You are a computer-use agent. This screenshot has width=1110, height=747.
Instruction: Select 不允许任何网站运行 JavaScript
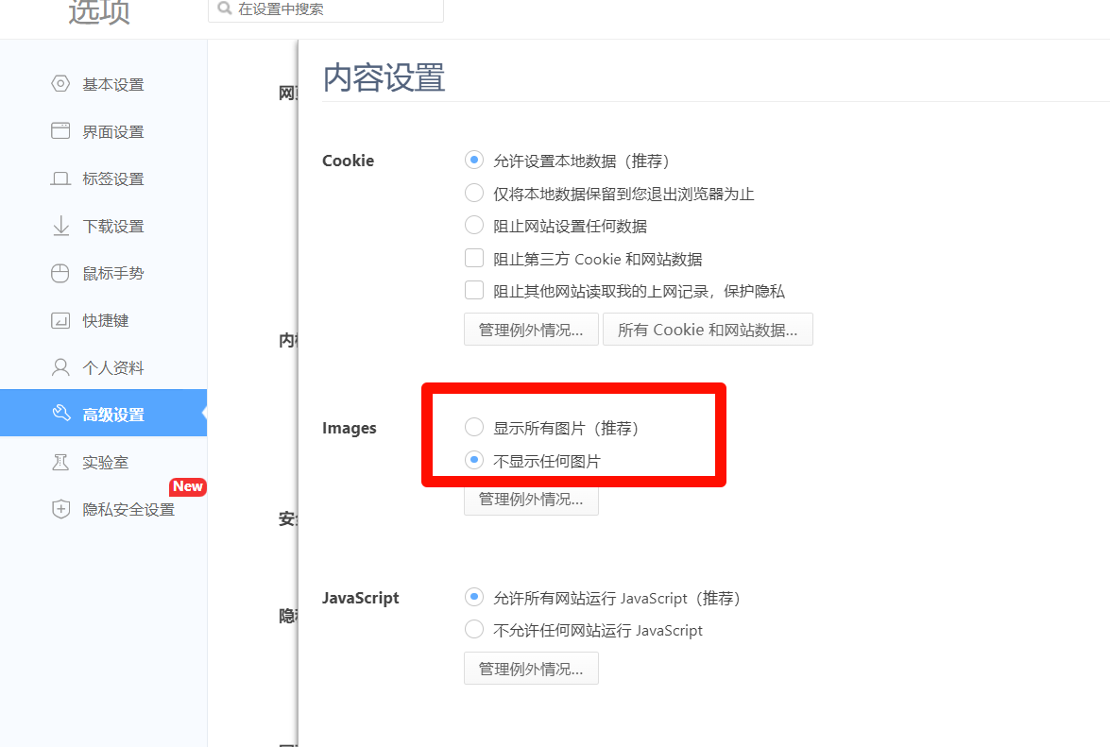474,629
